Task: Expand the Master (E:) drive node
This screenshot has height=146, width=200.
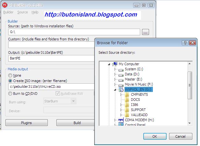Action: (x=115, y=79)
